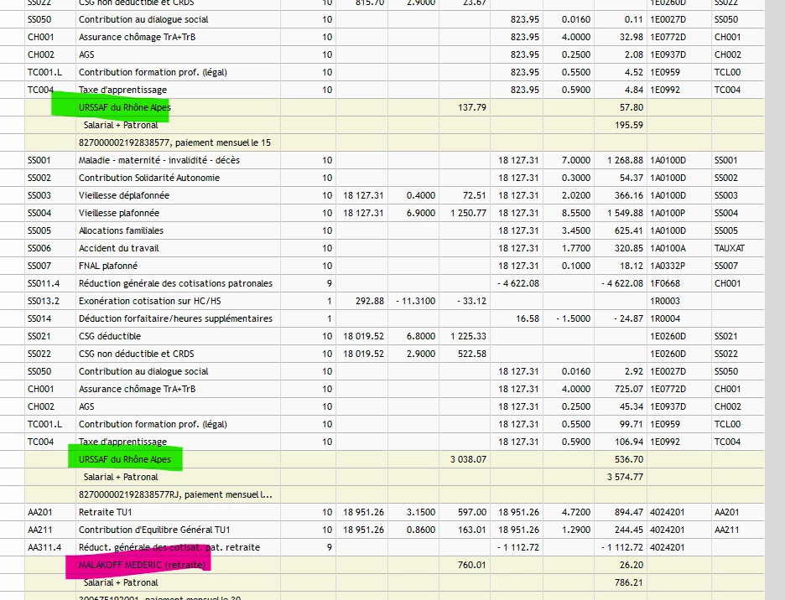Select the Salarial + Patronal total 3 574.77
Viewport: 785px width, 600px height.
point(625,477)
